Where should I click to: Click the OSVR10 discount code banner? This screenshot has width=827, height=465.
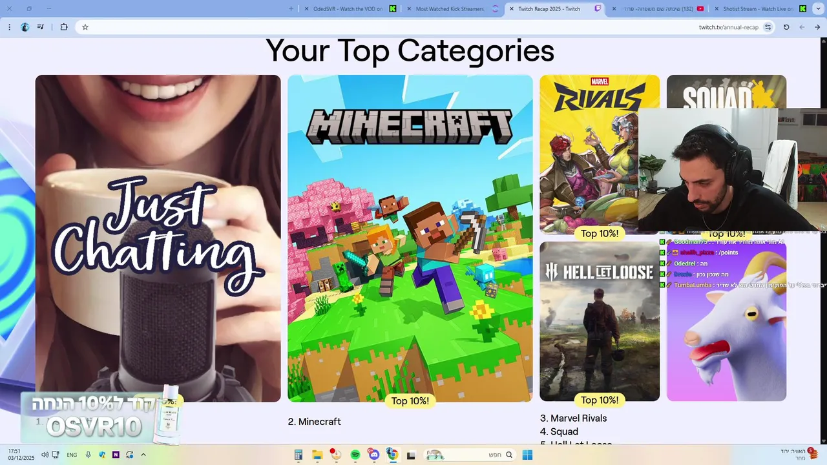100,418
